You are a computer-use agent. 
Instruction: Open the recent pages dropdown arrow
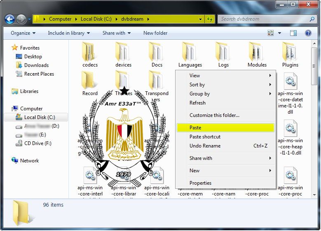30,19
